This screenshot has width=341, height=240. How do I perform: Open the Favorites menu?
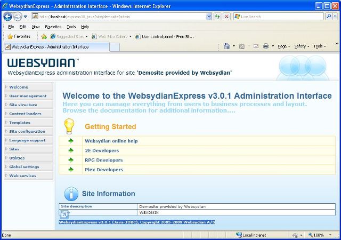(53, 27)
